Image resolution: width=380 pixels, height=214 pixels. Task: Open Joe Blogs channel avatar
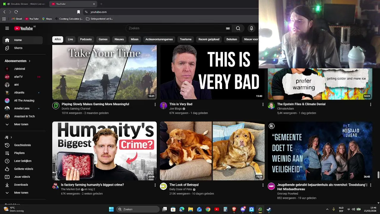164,106
